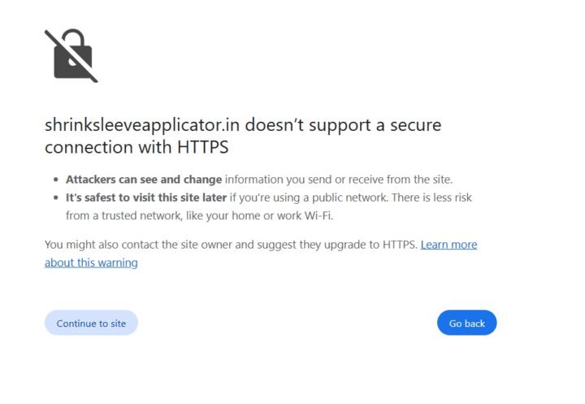Hit the Go back button
Image resolution: width=585 pixels, height=404 pixels.
click(x=466, y=323)
